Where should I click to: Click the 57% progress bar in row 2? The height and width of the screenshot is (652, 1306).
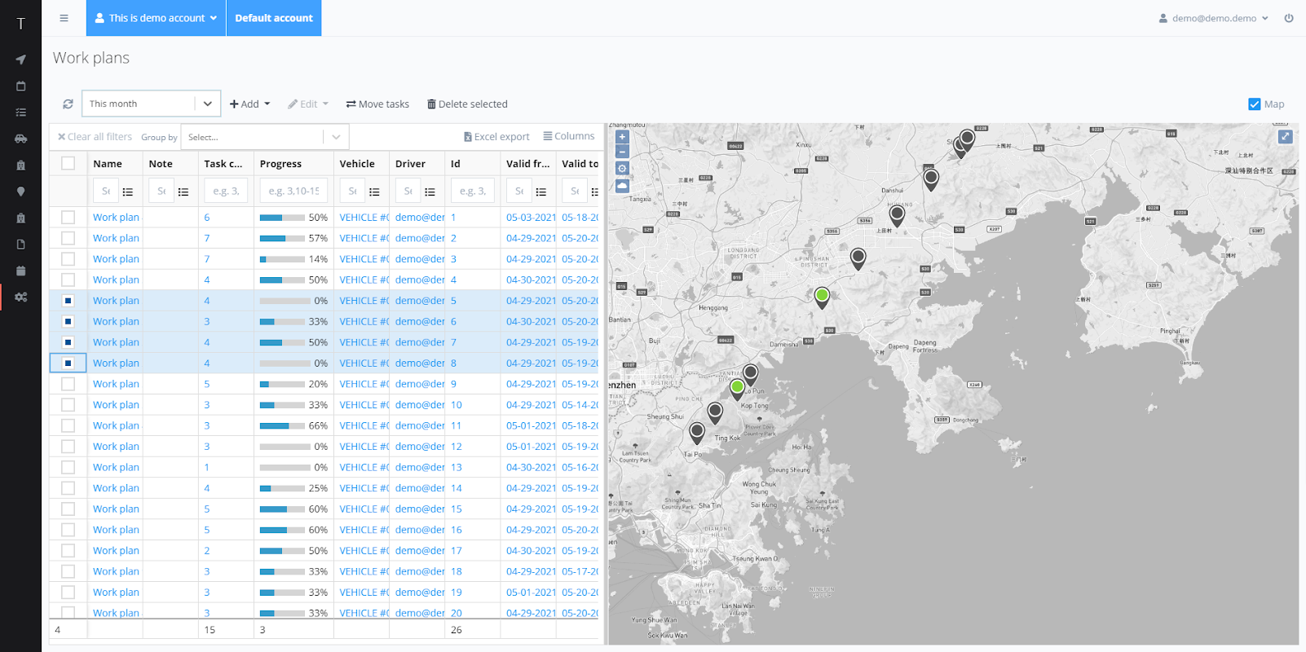[x=282, y=239]
